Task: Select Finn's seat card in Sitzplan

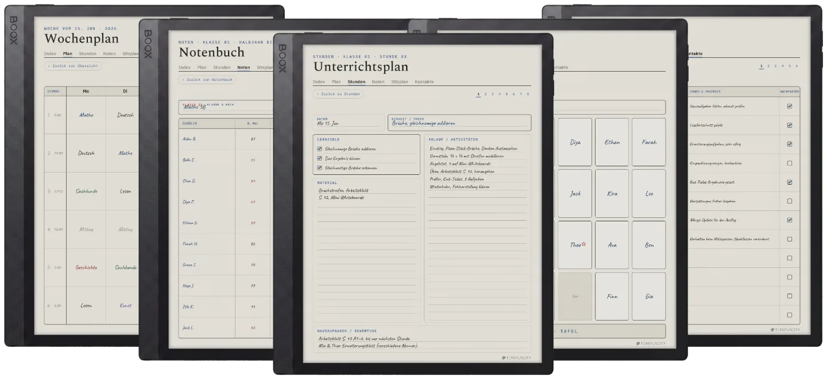Action: point(612,296)
